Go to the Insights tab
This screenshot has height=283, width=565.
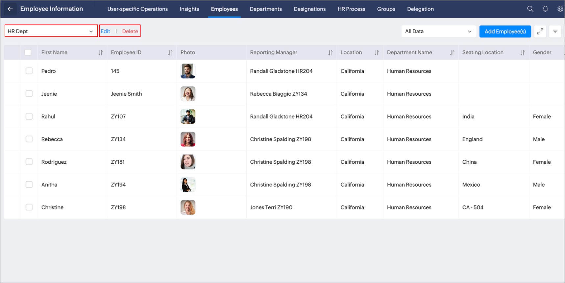coord(189,9)
